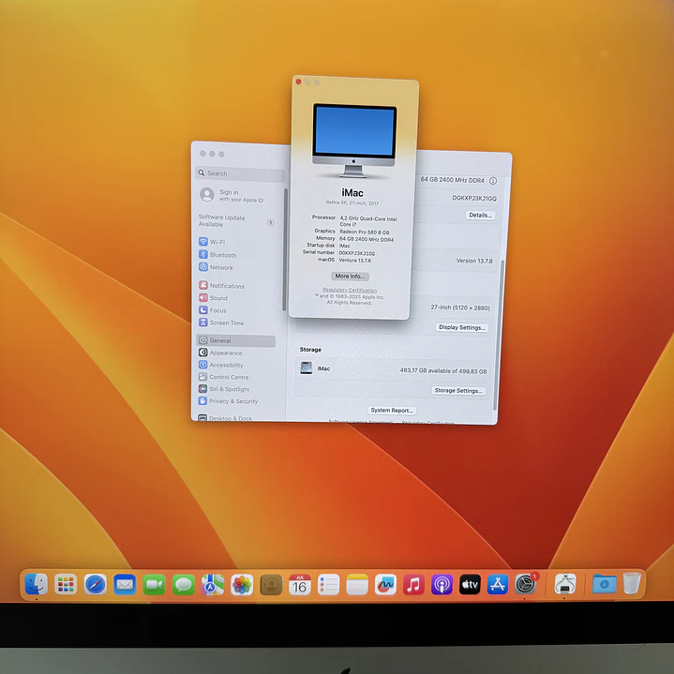This screenshot has width=674, height=674.
Task: Click the More Info... button
Action: tap(350, 276)
